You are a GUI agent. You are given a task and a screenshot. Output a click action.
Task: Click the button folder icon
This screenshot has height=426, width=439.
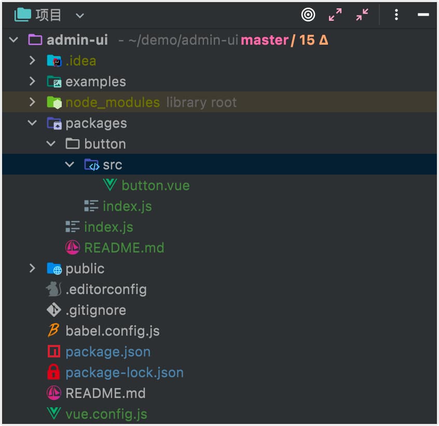[x=73, y=144]
